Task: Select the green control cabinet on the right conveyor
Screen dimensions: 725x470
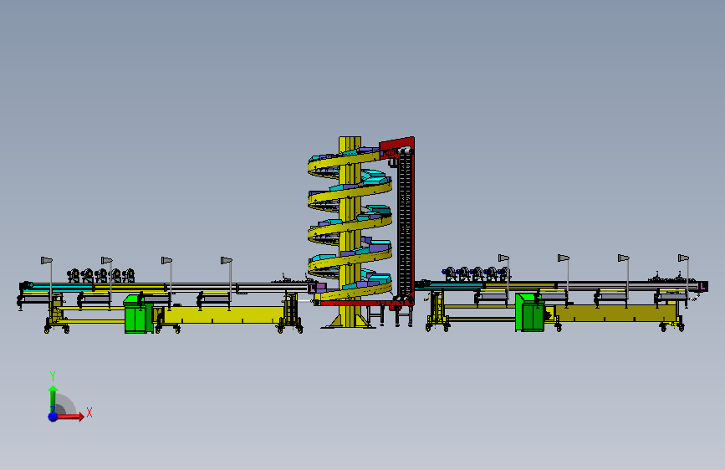Action: click(x=530, y=312)
